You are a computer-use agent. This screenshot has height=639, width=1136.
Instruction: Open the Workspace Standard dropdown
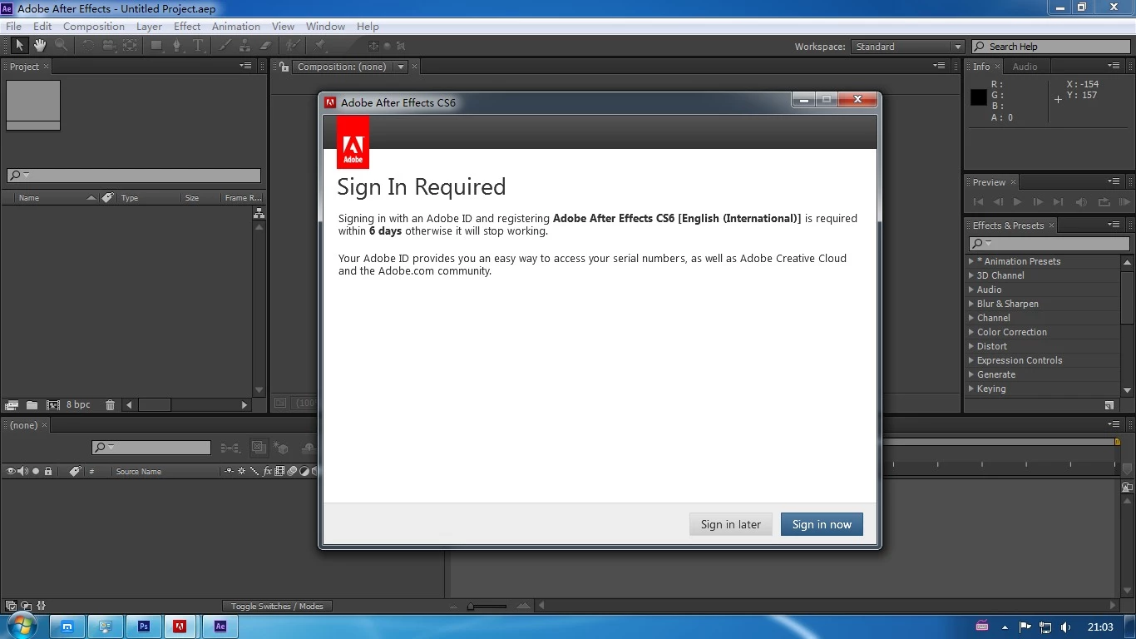tap(908, 47)
